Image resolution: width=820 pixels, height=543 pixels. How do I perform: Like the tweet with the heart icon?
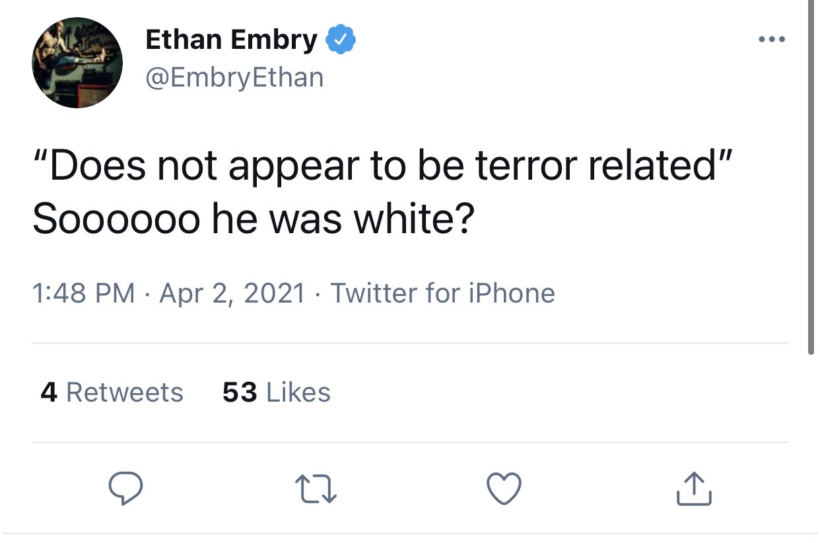pyautogui.click(x=504, y=489)
